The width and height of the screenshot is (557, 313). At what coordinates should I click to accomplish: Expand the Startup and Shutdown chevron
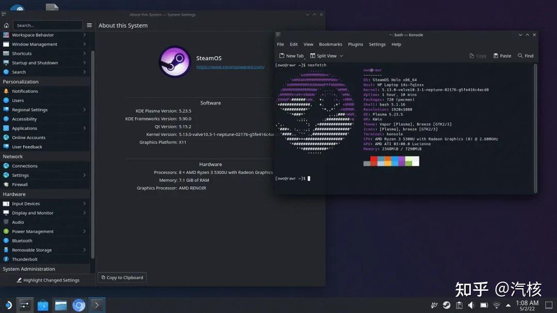pos(85,62)
